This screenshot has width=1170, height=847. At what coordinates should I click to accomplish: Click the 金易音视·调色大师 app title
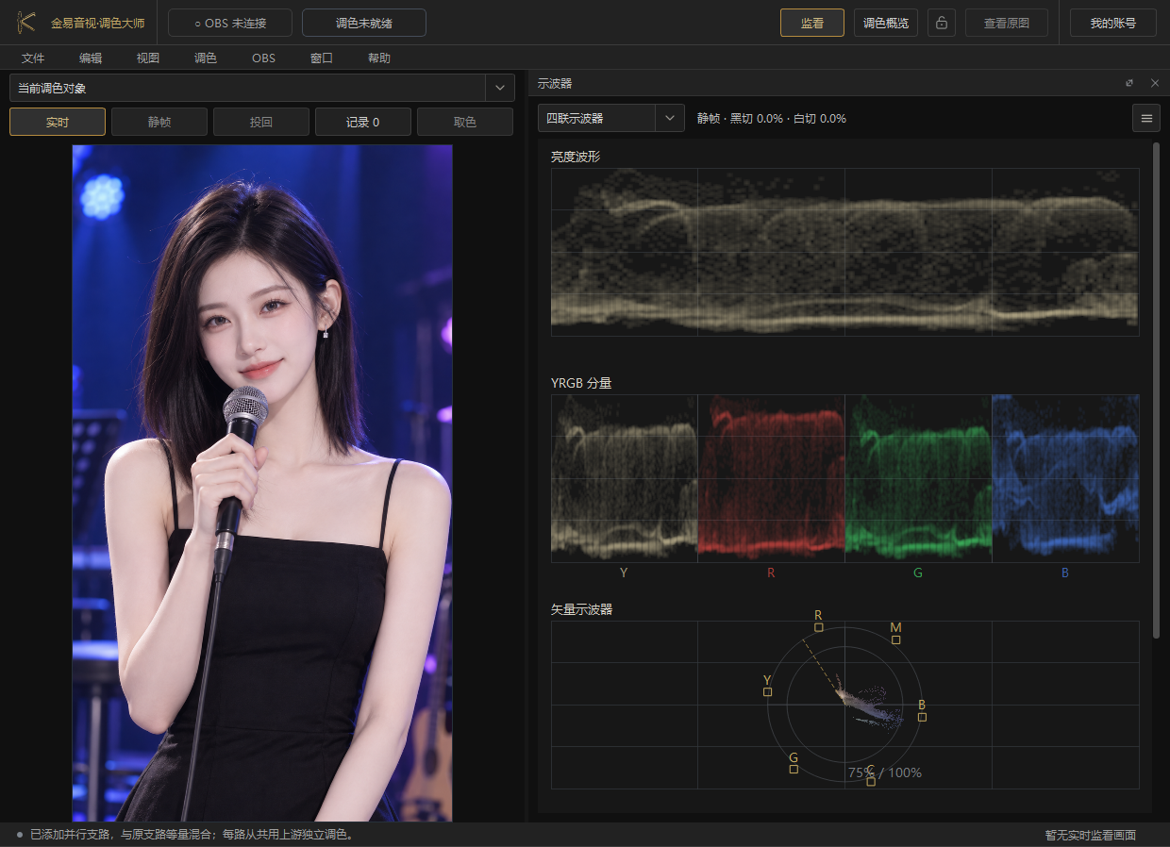pyautogui.click(x=98, y=23)
